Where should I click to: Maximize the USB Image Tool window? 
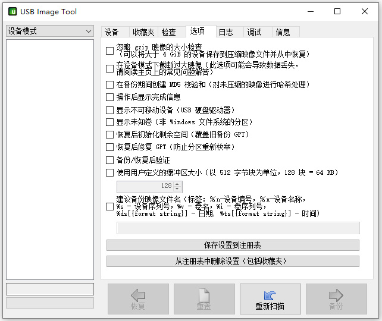[x=337, y=11]
